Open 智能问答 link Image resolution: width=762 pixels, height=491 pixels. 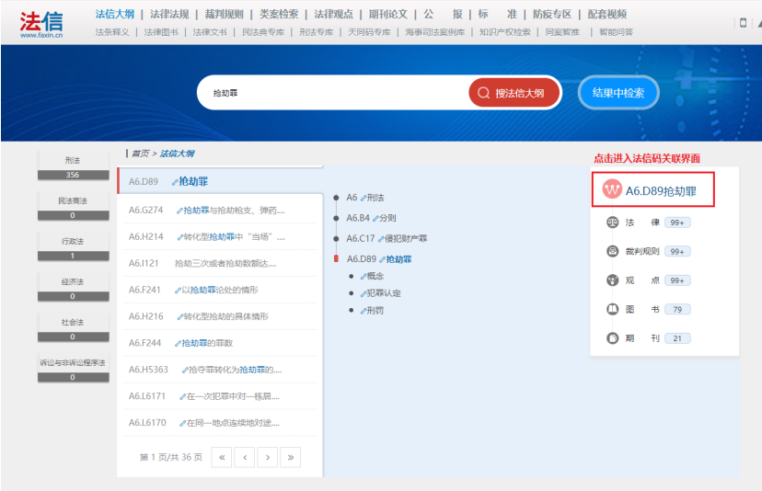(617, 32)
